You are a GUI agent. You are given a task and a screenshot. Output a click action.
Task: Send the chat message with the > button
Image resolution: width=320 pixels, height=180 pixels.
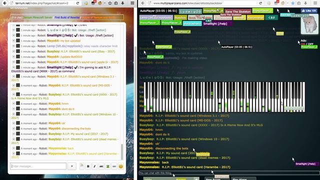[72, 166]
